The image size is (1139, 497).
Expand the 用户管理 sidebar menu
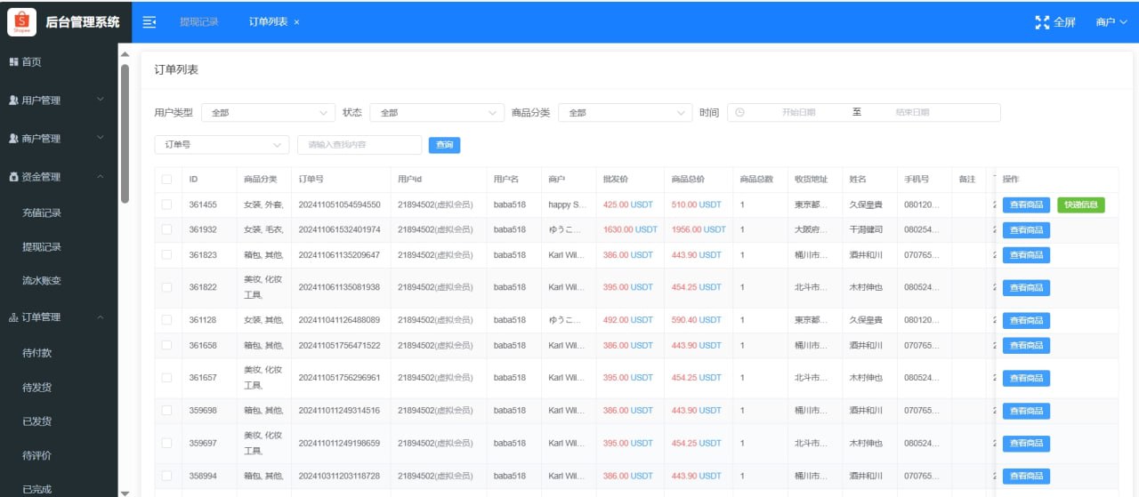click(x=59, y=100)
